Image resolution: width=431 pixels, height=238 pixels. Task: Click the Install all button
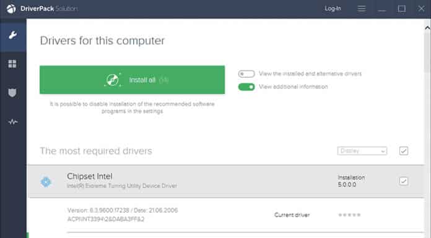tap(133, 80)
